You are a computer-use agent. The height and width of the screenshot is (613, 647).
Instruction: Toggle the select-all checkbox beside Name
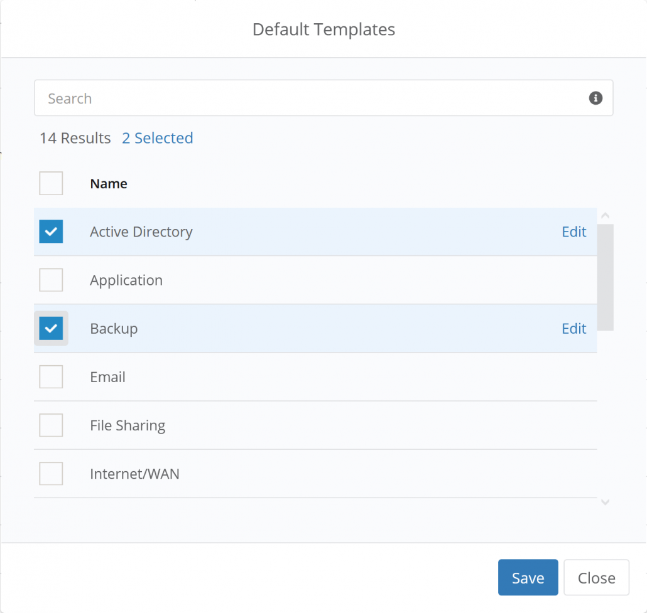point(51,183)
